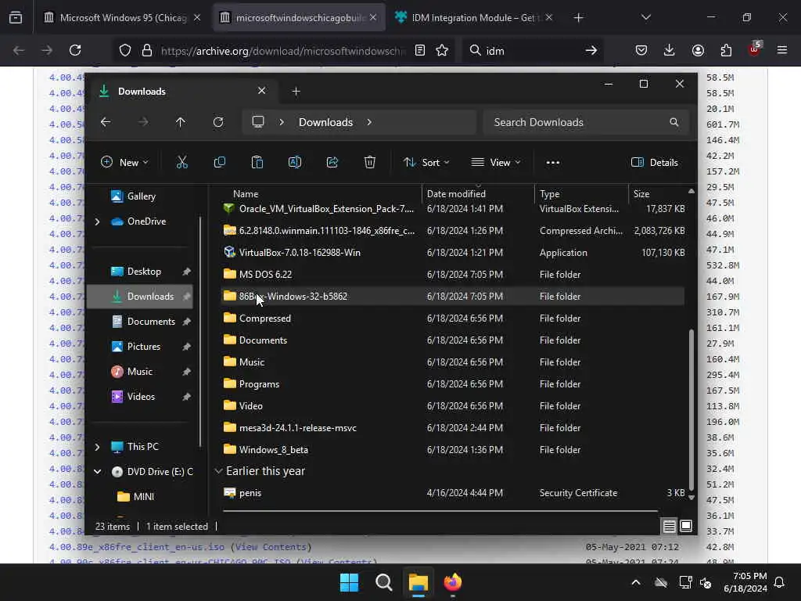
Task: Open Firefox list all tabs dropdown
Action: click(645, 17)
